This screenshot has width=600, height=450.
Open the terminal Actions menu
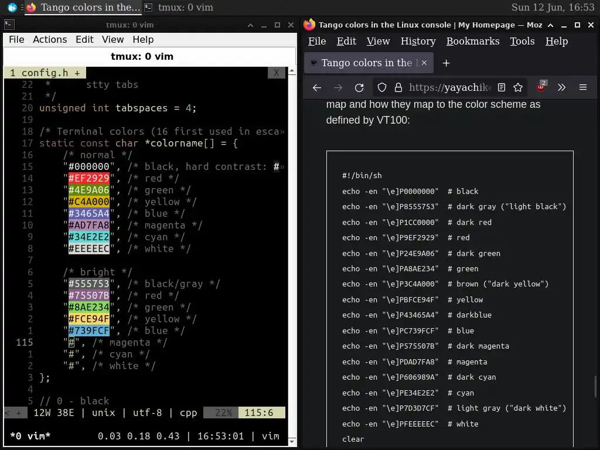click(x=50, y=39)
